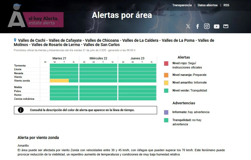Click the 'Informate: hay advertencia' legend text

[191, 112]
